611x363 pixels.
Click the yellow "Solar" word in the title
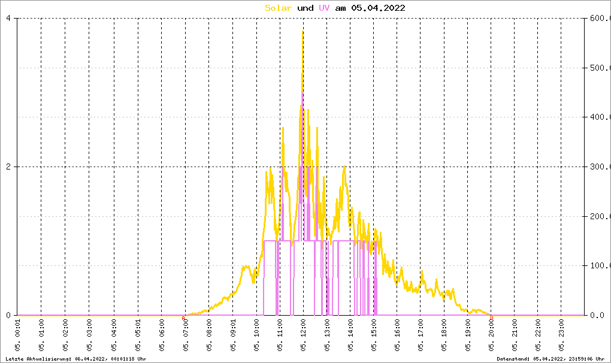click(x=279, y=8)
